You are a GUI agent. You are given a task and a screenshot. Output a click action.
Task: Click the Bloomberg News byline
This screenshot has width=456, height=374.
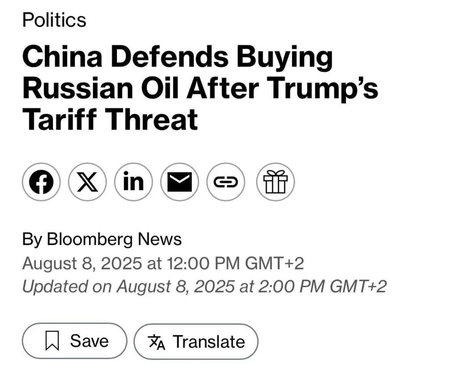[102, 239]
